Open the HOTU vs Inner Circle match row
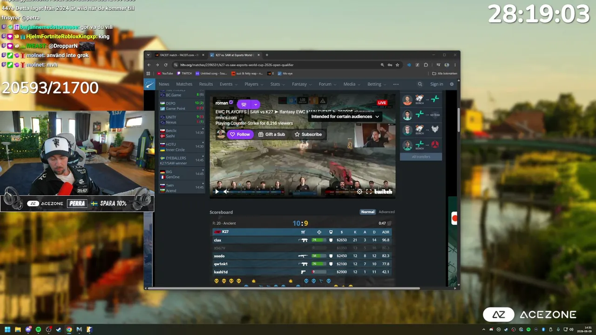 182,147
